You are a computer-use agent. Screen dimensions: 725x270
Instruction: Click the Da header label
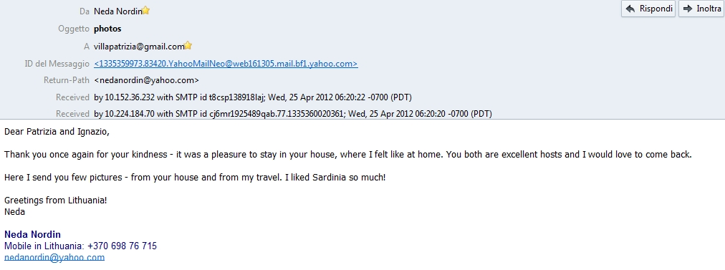tap(84, 11)
